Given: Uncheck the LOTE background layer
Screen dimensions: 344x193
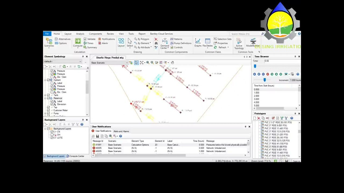Looking at the screenshot, I should 52,138.
